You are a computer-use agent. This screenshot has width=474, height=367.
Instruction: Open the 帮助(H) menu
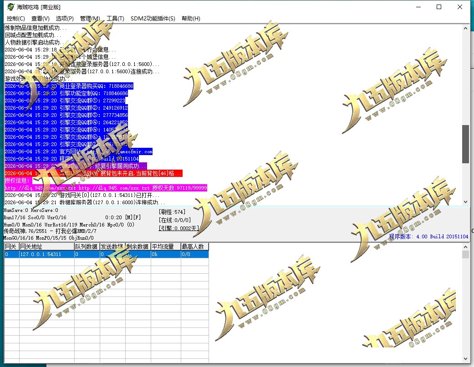pyautogui.click(x=191, y=18)
